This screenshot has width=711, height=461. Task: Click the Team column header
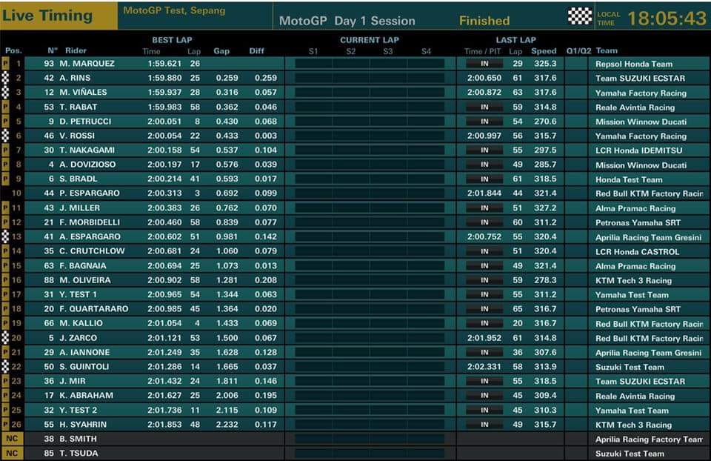(x=607, y=51)
